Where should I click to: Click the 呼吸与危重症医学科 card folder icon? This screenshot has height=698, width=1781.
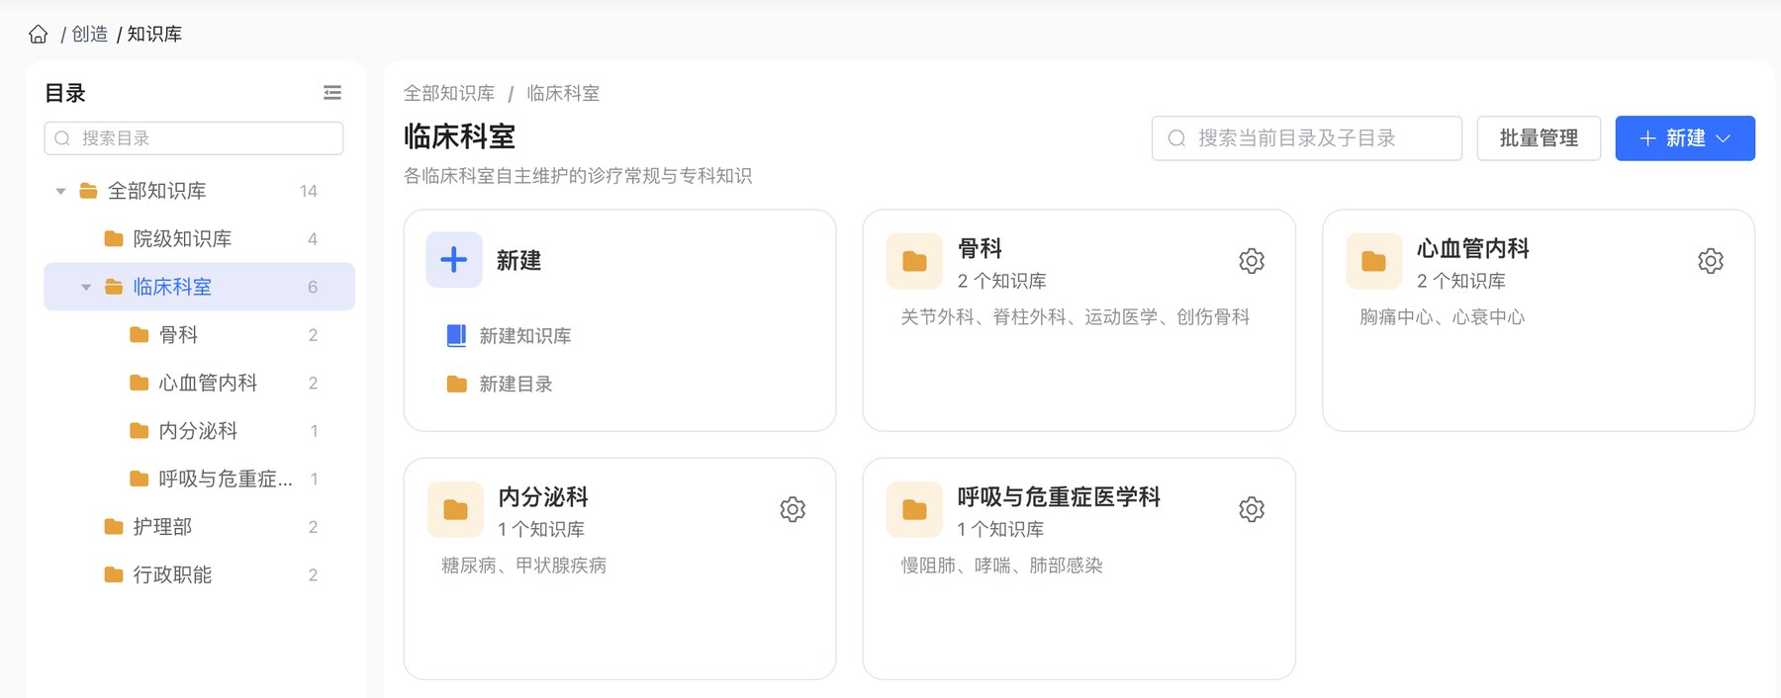click(914, 509)
